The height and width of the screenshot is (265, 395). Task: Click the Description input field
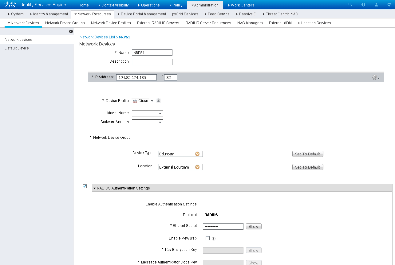pyautogui.click(x=152, y=62)
